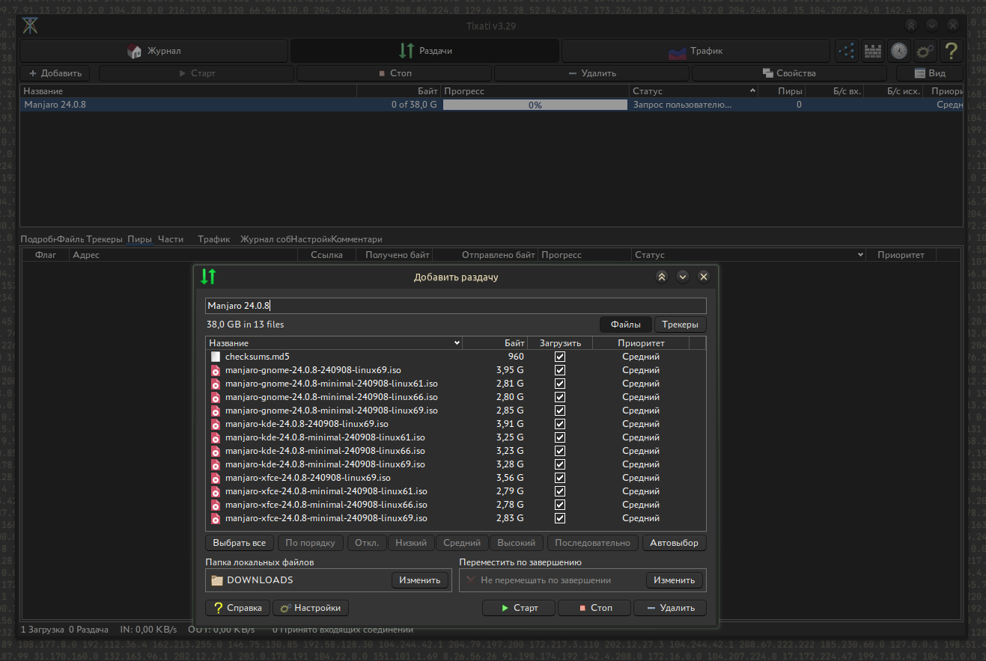986x661 pixels.
Task: Open the Пиры tab in lower pane
Action: 139,239
